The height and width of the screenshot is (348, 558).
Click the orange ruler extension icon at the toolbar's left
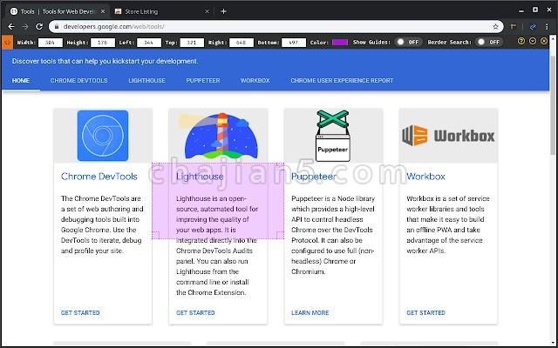7,43
